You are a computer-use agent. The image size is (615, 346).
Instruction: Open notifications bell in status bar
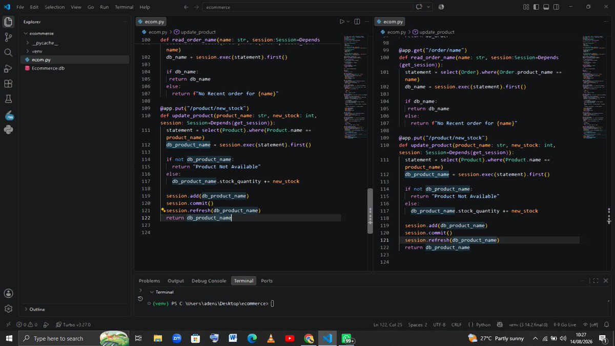coord(606,324)
